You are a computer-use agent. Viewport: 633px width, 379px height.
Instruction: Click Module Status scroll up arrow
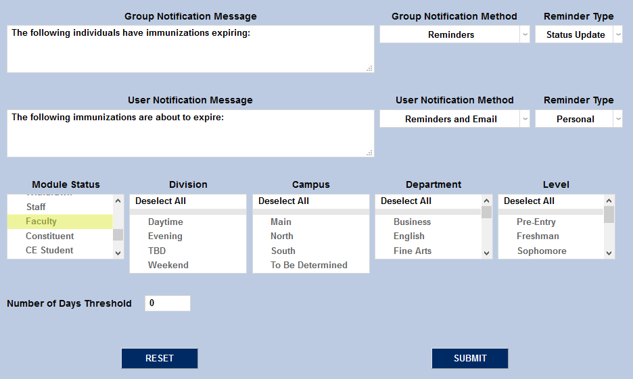pyautogui.click(x=118, y=201)
